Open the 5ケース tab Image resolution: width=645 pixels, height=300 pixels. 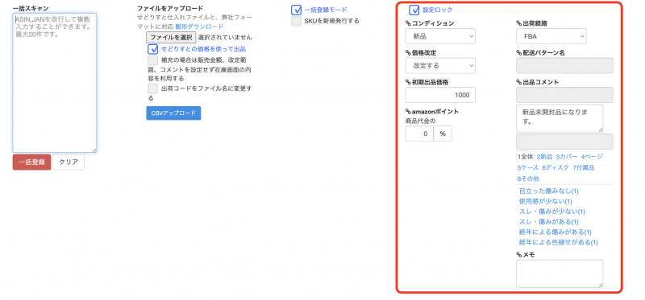click(528, 167)
